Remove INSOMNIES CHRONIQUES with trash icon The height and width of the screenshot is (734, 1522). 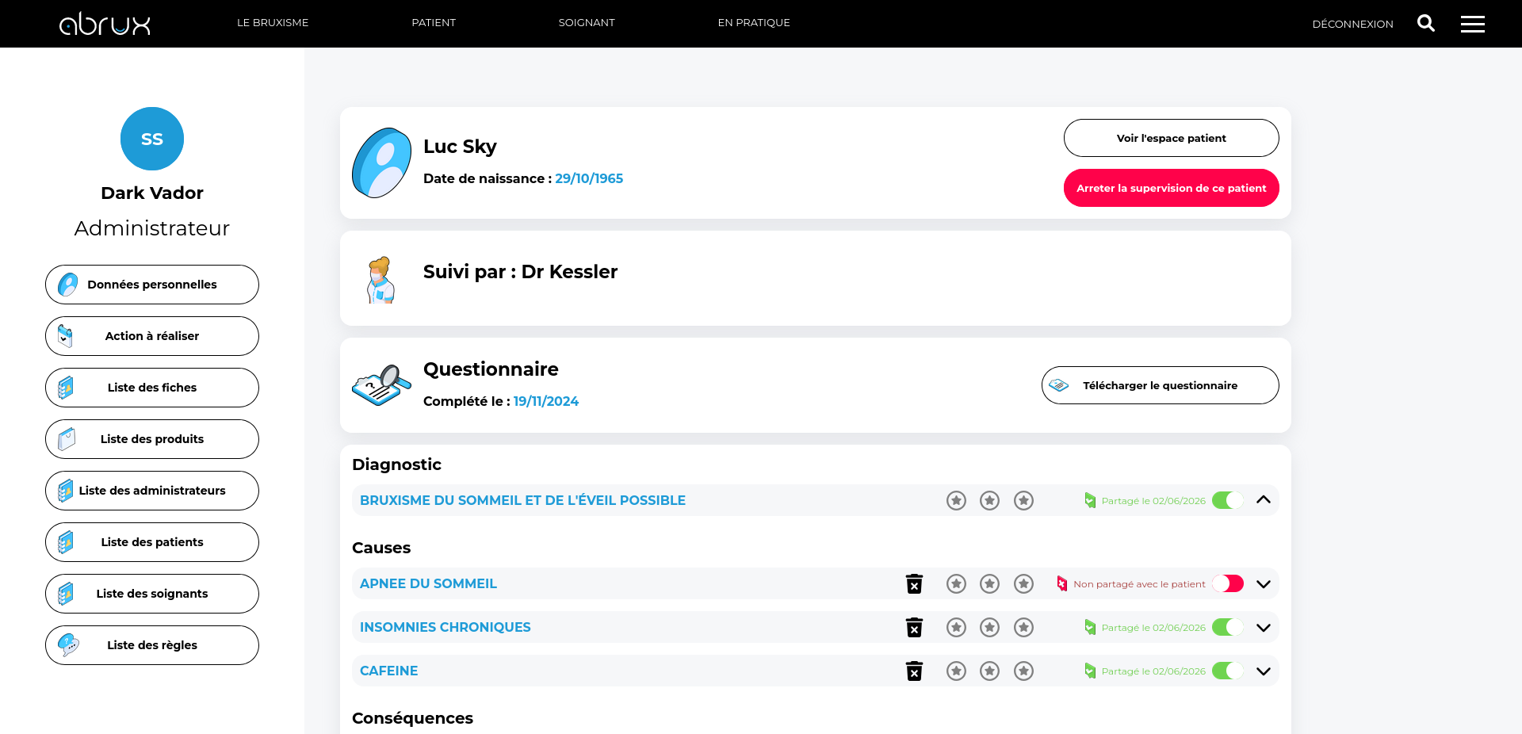click(x=914, y=627)
